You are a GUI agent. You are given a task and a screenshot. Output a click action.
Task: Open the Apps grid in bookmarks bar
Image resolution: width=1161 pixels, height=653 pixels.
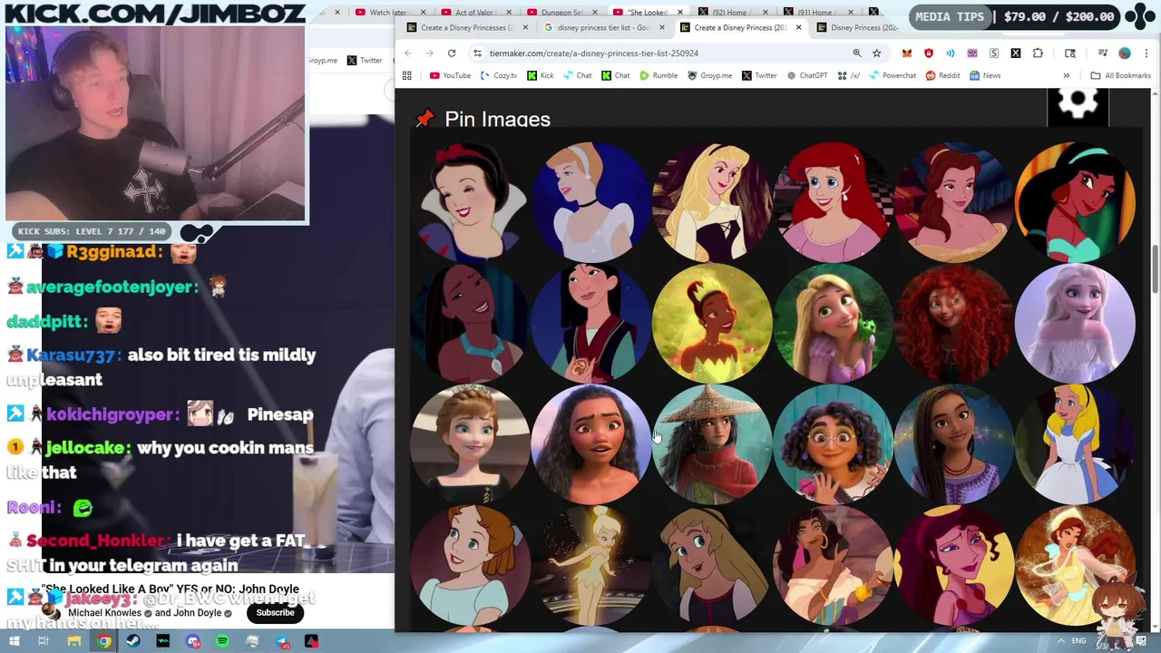coord(406,75)
